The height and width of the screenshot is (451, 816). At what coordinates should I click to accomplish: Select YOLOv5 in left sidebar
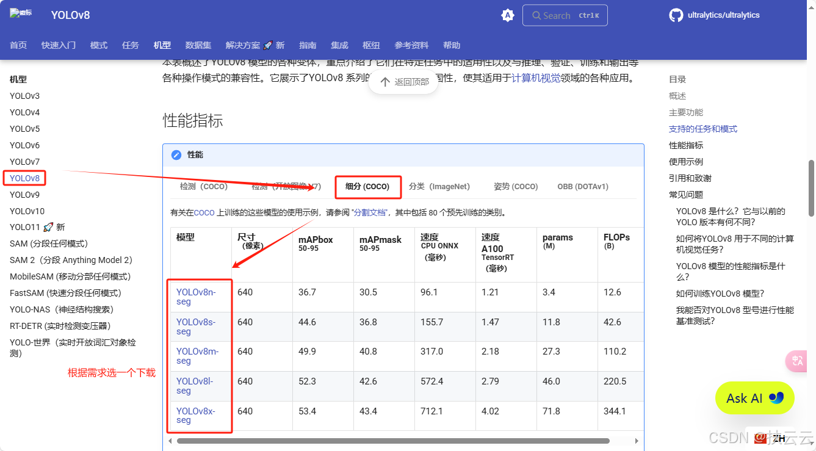pyautogui.click(x=24, y=129)
